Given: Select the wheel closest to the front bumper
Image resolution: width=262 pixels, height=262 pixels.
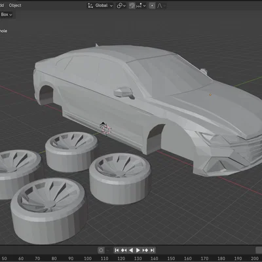Looking at the screenshot, I should [x=120, y=179].
